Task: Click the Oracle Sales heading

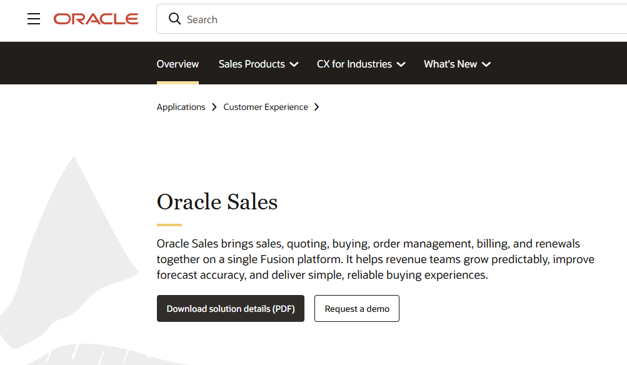Action: tap(217, 201)
